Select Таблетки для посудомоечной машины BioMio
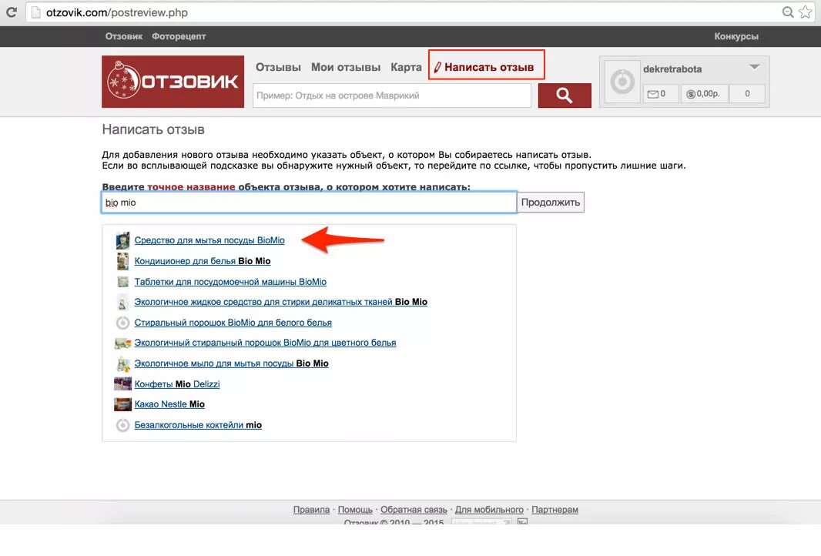Viewport: 821px width, 556px height. click(x=230, y=282)
